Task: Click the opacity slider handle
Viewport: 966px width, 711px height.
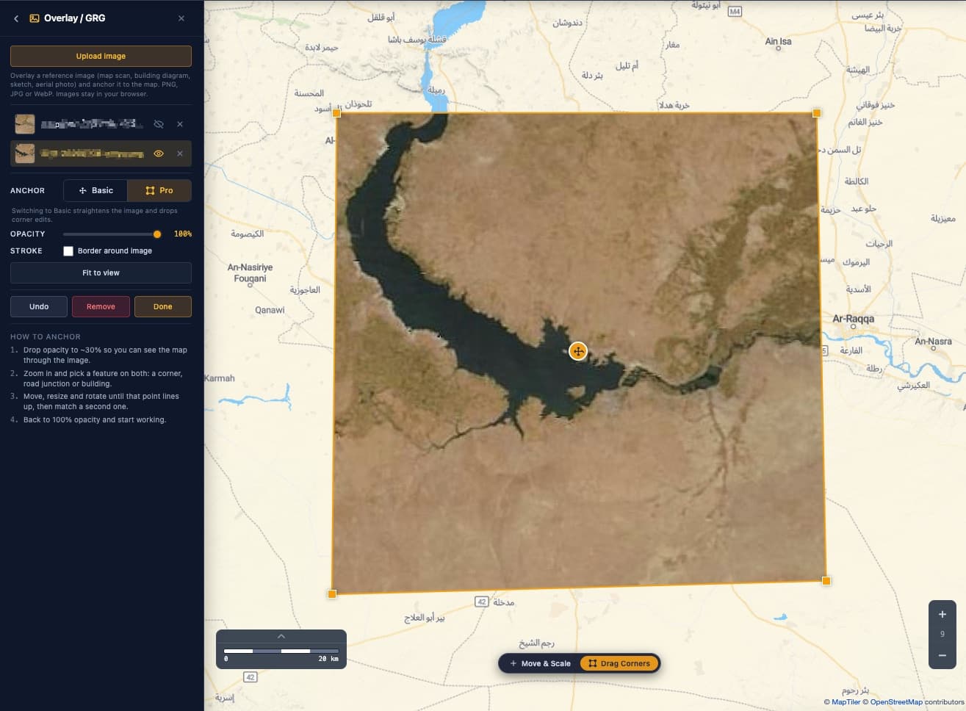Action: click(157, 234)
